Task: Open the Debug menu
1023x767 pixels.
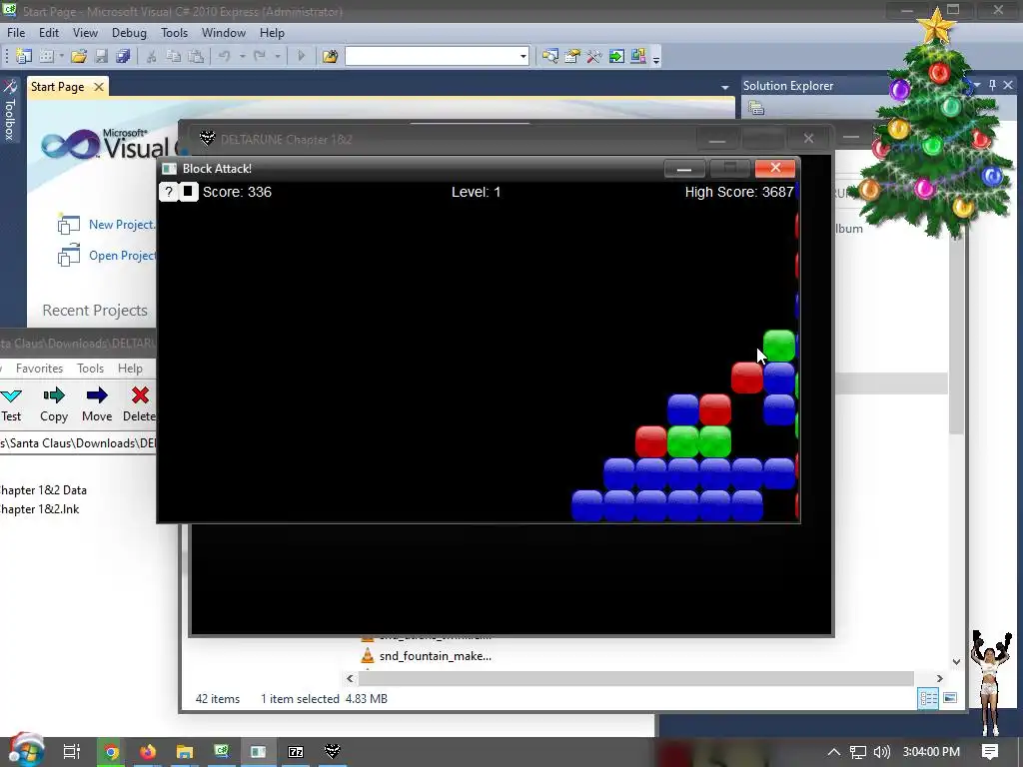Action: [x=129, y=33]
